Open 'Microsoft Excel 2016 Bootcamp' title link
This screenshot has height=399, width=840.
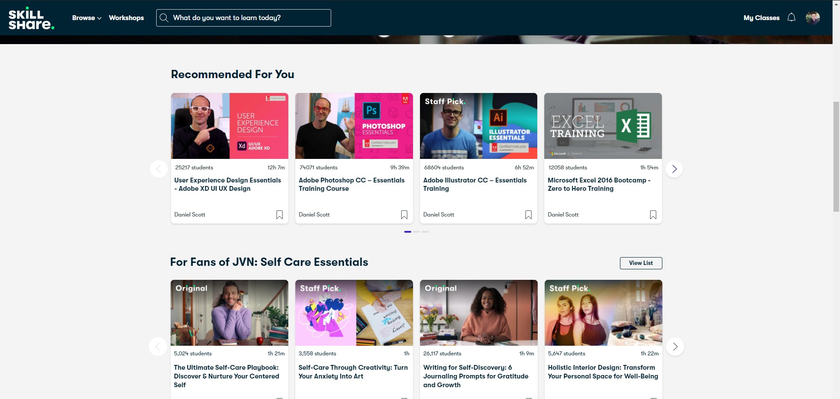(x=599, y=184)
